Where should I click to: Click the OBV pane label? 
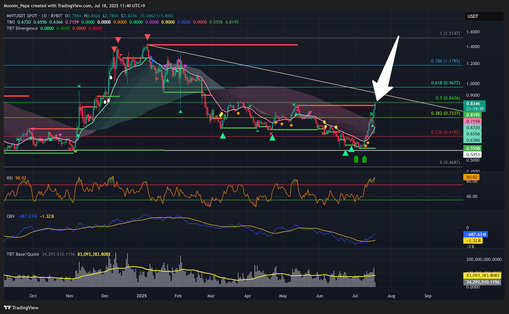pos(10,217)
